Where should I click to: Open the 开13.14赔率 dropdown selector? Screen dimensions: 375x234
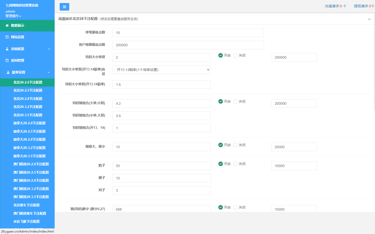pyautogui.click(x=161, y=70)
